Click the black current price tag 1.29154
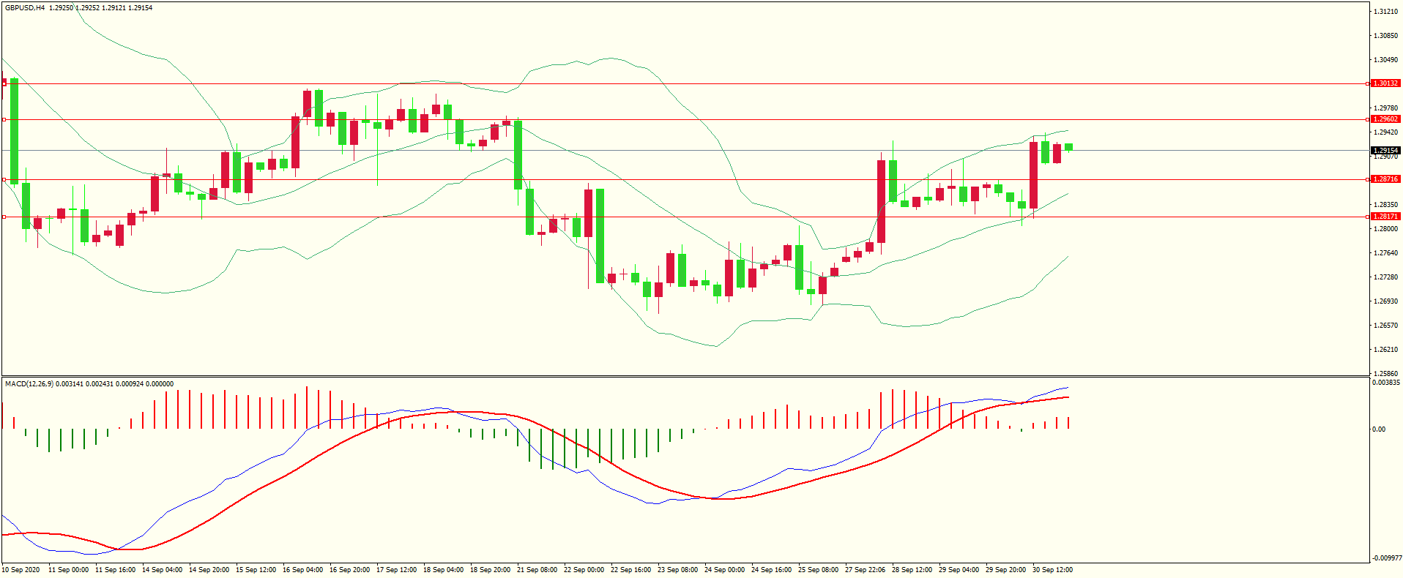 1385,151
